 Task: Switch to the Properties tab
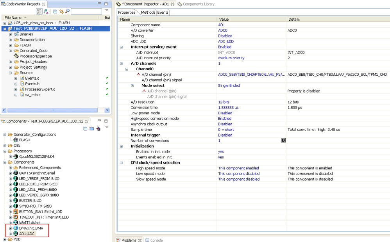click(x=127, y=12)
